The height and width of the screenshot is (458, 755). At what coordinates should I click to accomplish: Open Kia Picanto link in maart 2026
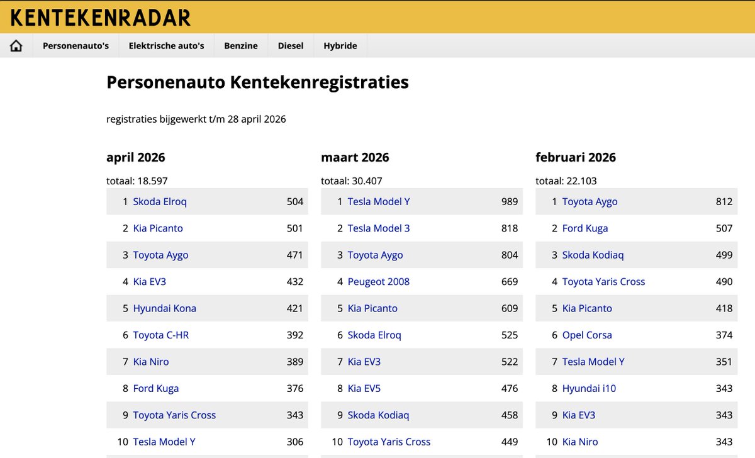[x=372, y=308]
